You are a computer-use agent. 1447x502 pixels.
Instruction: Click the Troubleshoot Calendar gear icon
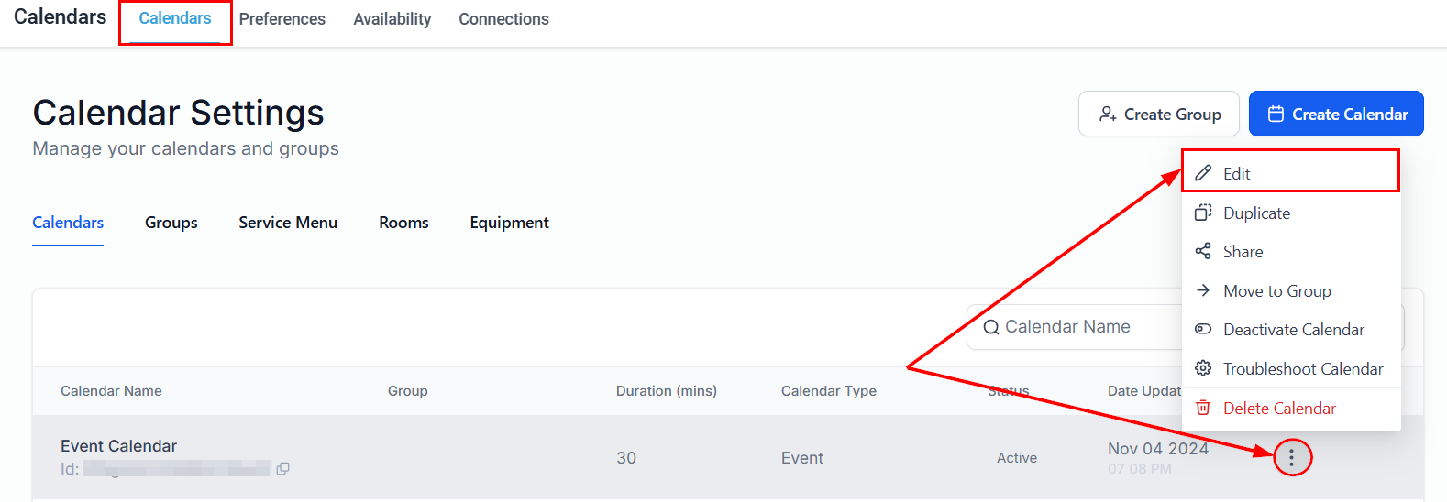tap(1203, 368)
